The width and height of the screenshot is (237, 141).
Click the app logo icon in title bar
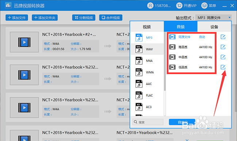pos(8,5)
